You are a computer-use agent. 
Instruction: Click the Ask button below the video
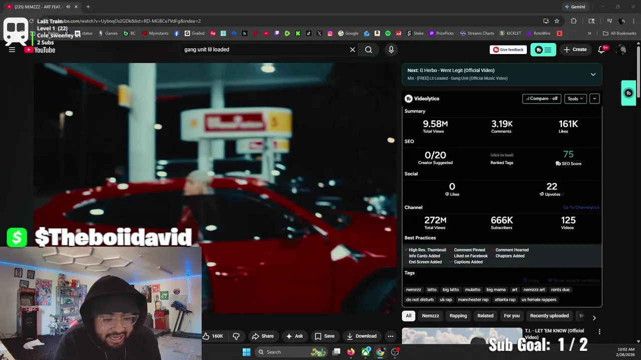[294, 336]
